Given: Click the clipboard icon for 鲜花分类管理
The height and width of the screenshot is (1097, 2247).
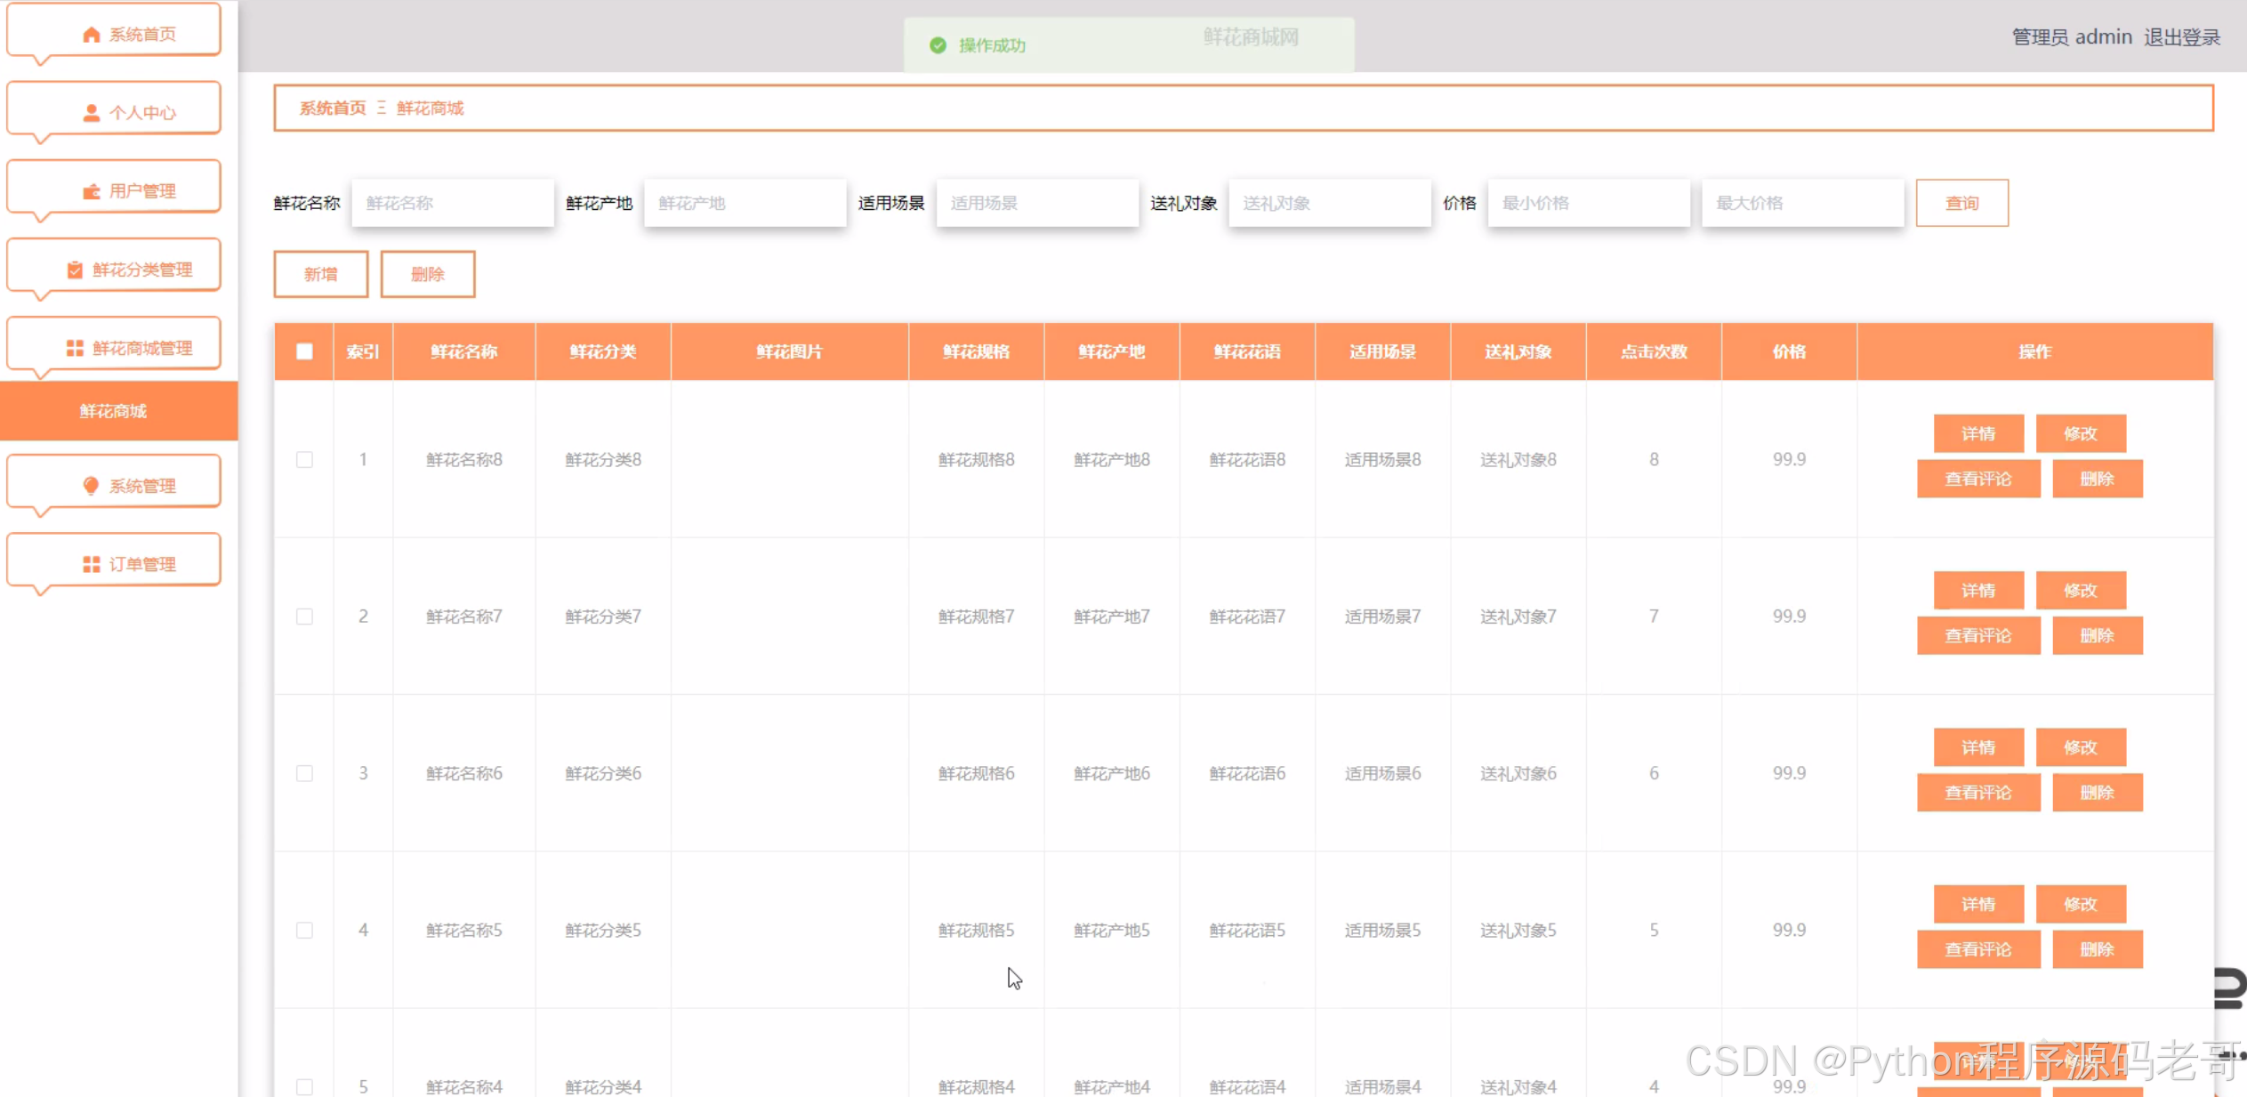Looking at the screenshot, I should point(75,270).
